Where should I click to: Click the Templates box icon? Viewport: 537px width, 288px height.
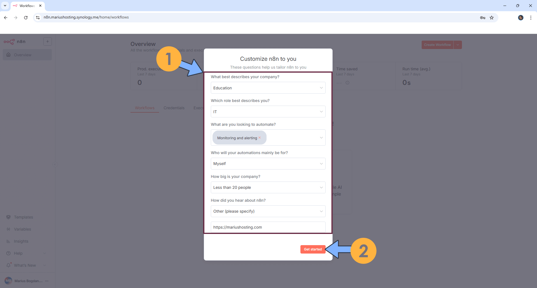(x=8, y=217)
